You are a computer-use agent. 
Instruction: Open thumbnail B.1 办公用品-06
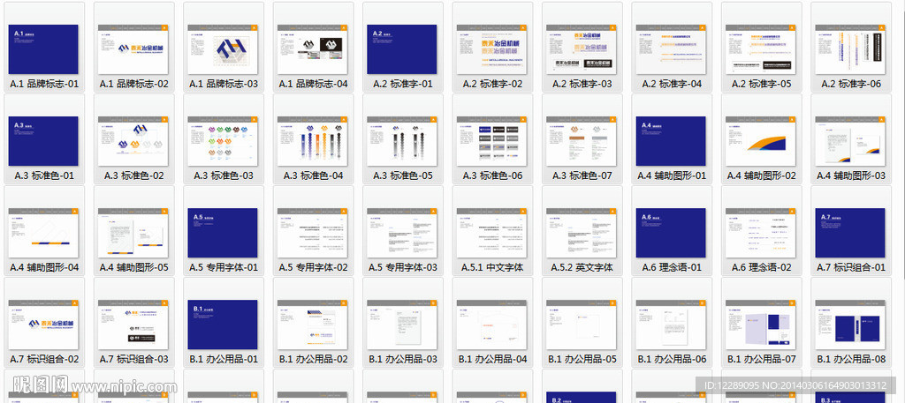pos(671,325)
